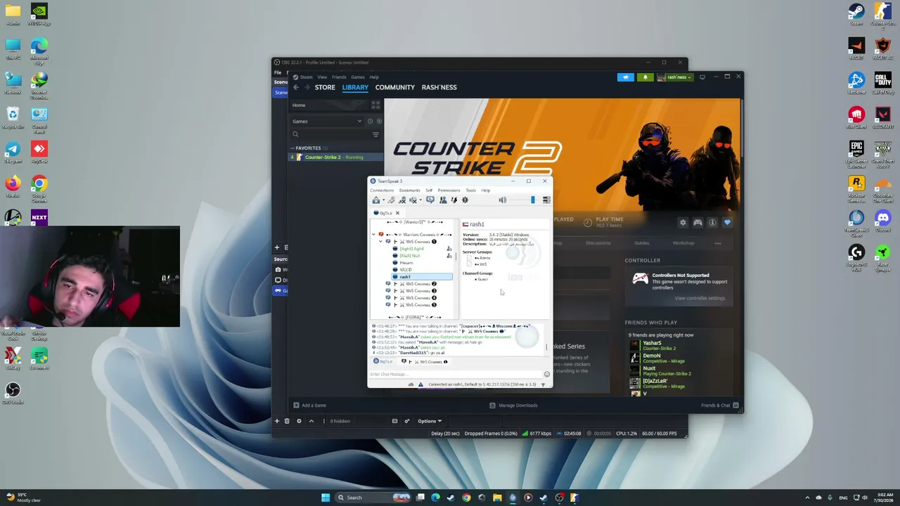The height and width of the screenshot is (506, 900).
Task: Open emoji picker in TeamSpeak chat
Action: (546, 374)
